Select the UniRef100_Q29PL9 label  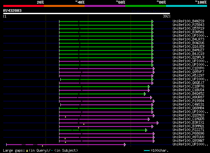[188, 57]
